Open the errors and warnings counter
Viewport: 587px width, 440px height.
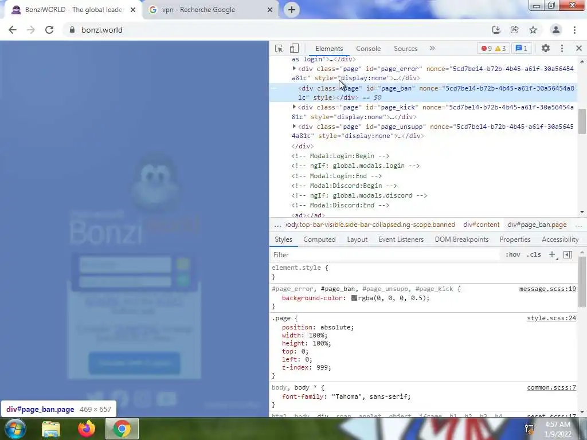click(x=494, y=48)
